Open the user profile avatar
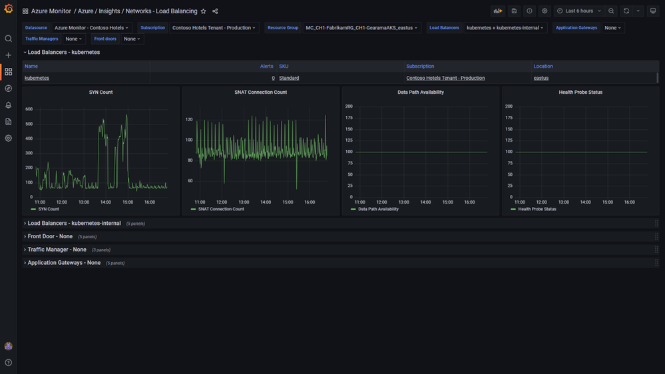 8,346
